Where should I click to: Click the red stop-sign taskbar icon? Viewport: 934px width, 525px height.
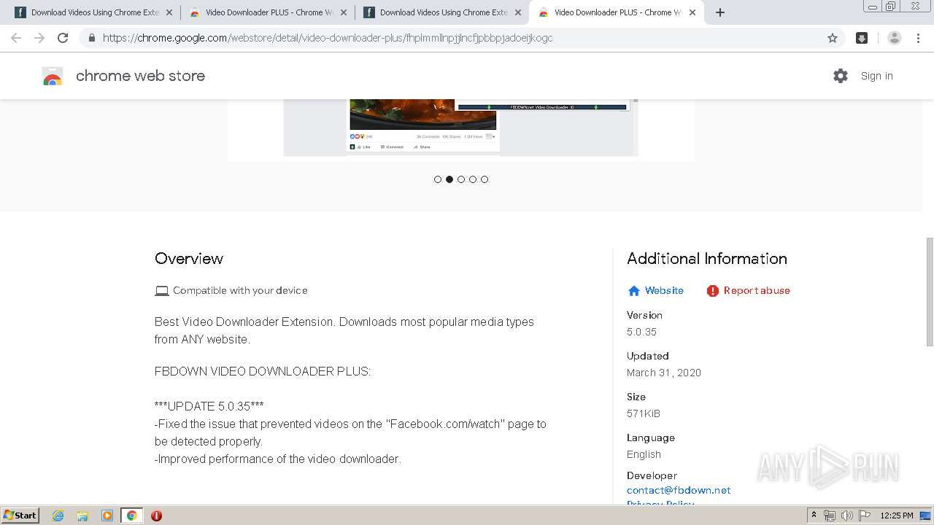click(x=156, y=516)
